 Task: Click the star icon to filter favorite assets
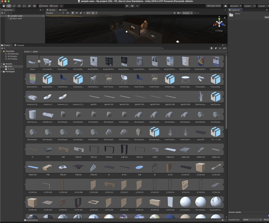pyautogui.click(x=220, y=48)
